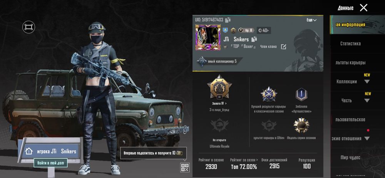Viewport: 385px width, 178px height.
Task: View the best classic season career medal
Action: pos(269,94)
